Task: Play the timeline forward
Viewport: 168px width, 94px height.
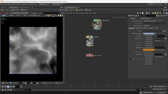Action: click(x=10, y=87)
